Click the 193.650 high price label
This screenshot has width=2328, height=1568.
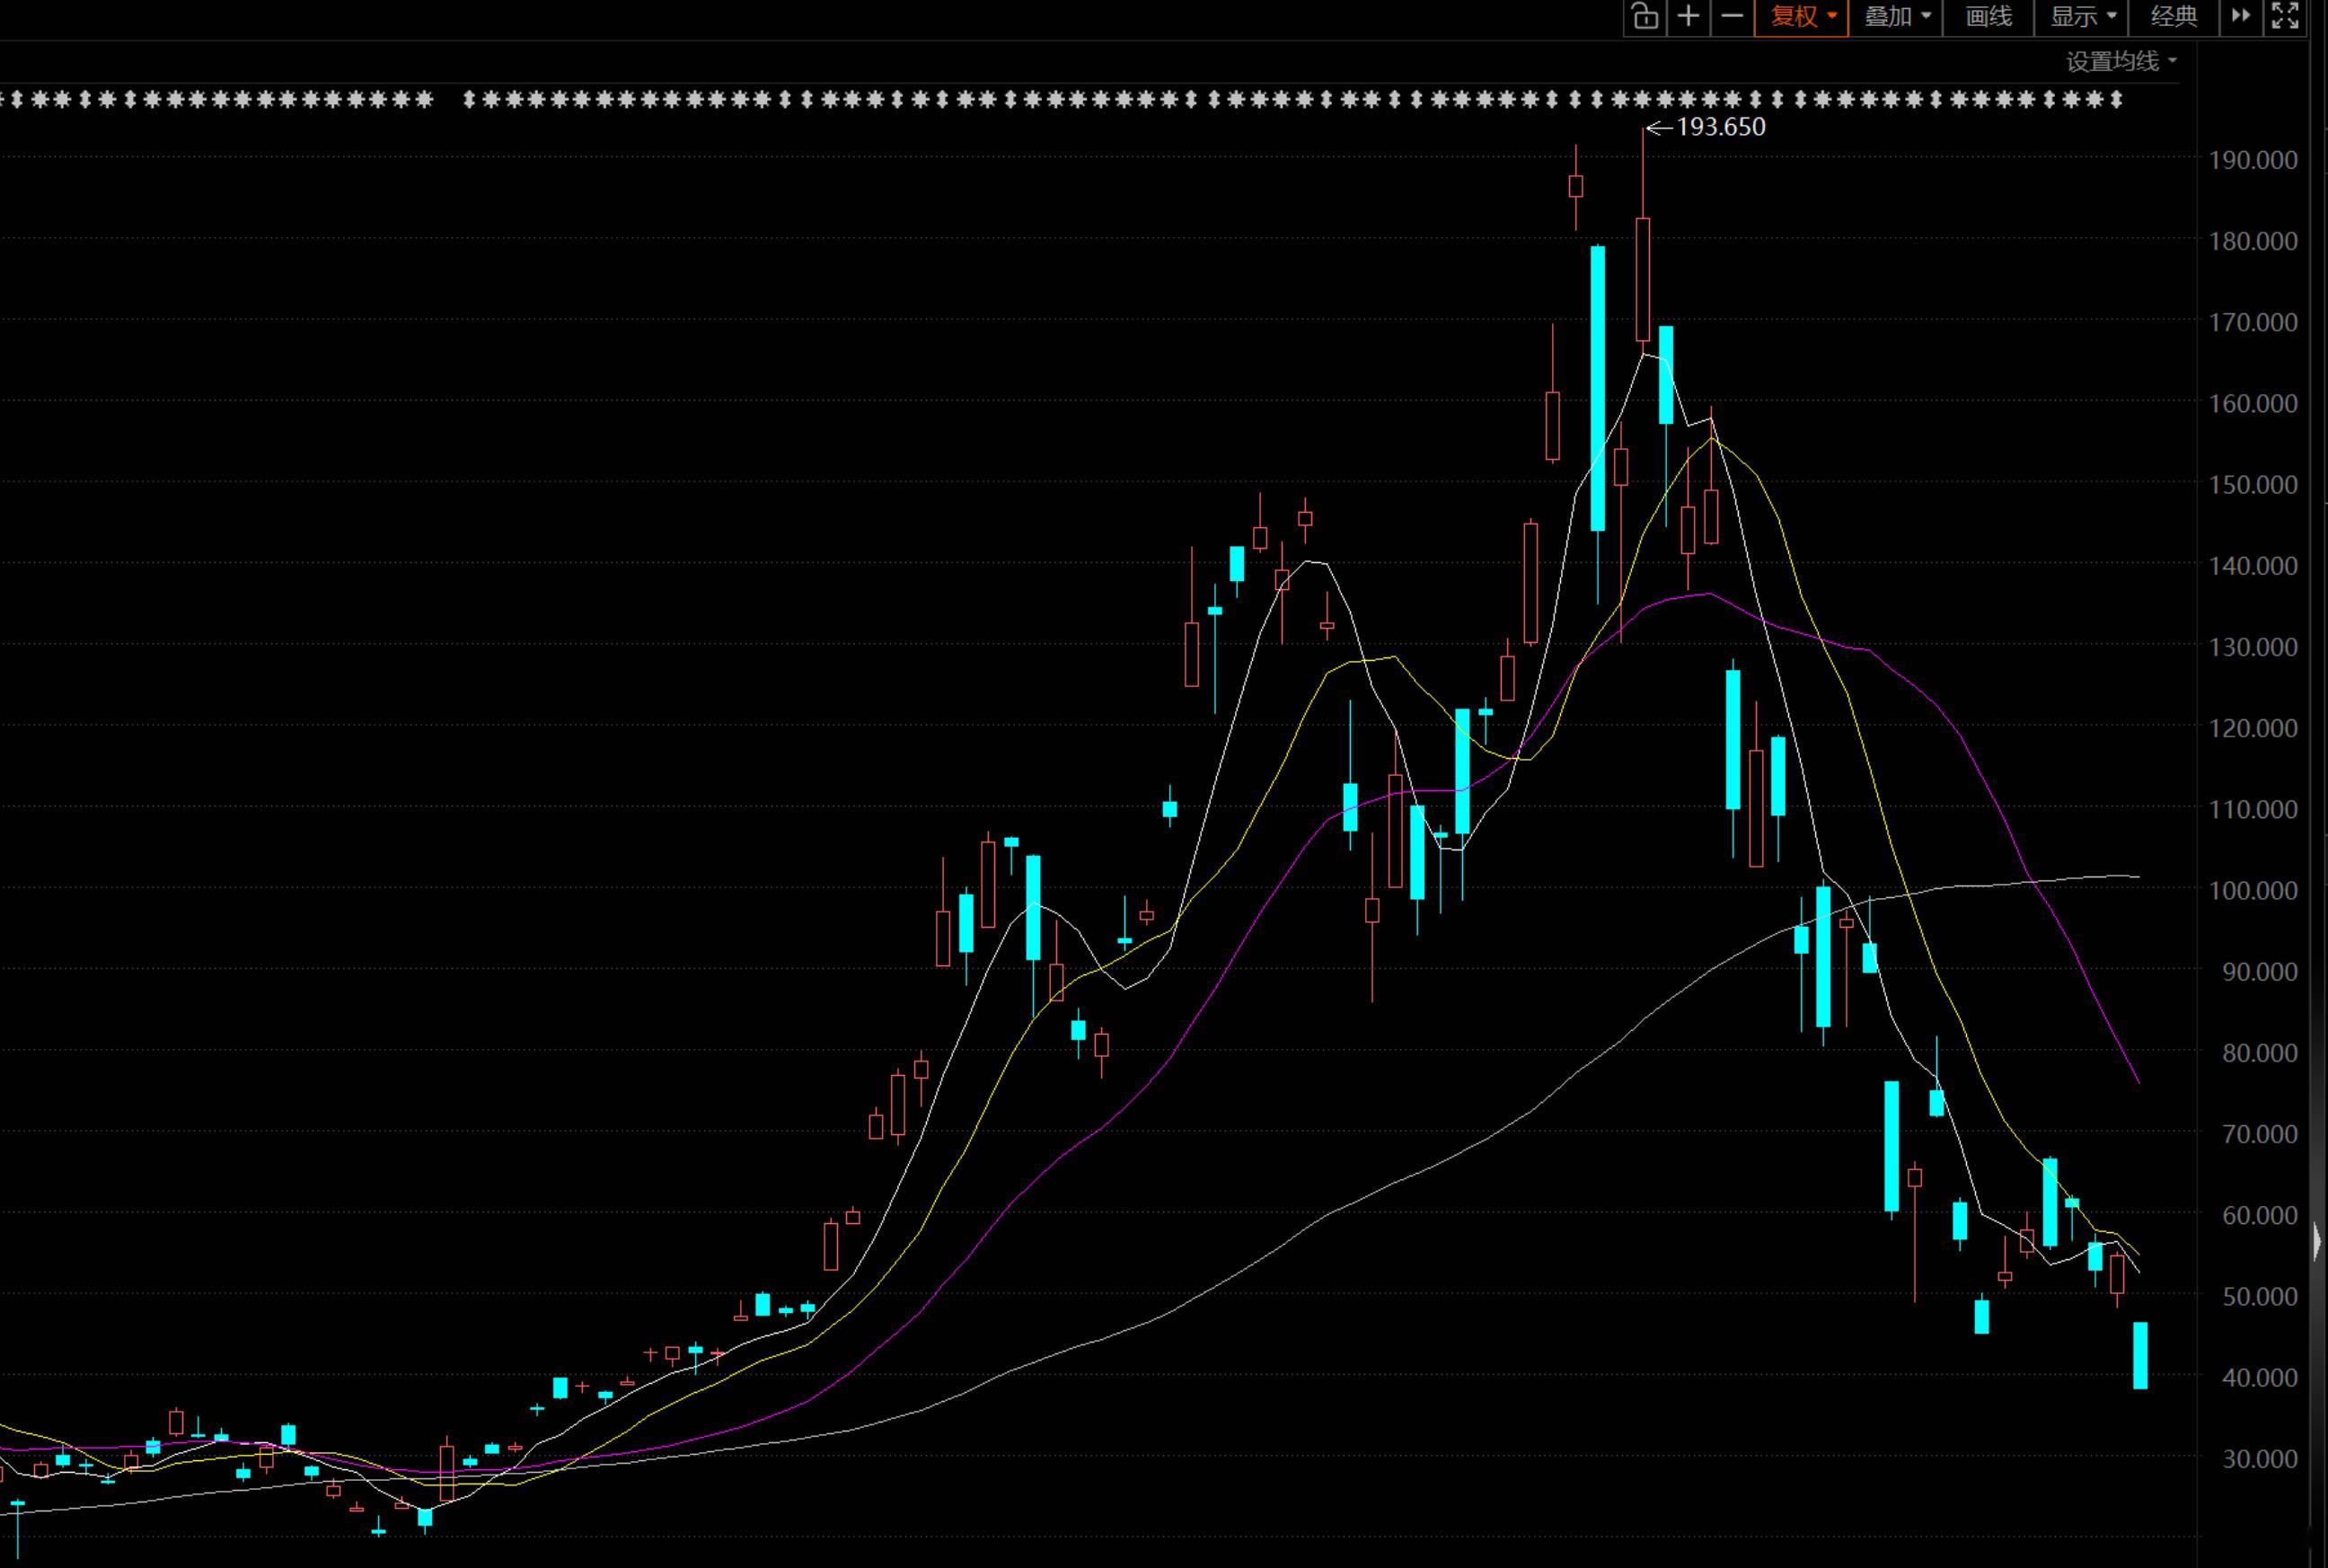pos(1720,127)
